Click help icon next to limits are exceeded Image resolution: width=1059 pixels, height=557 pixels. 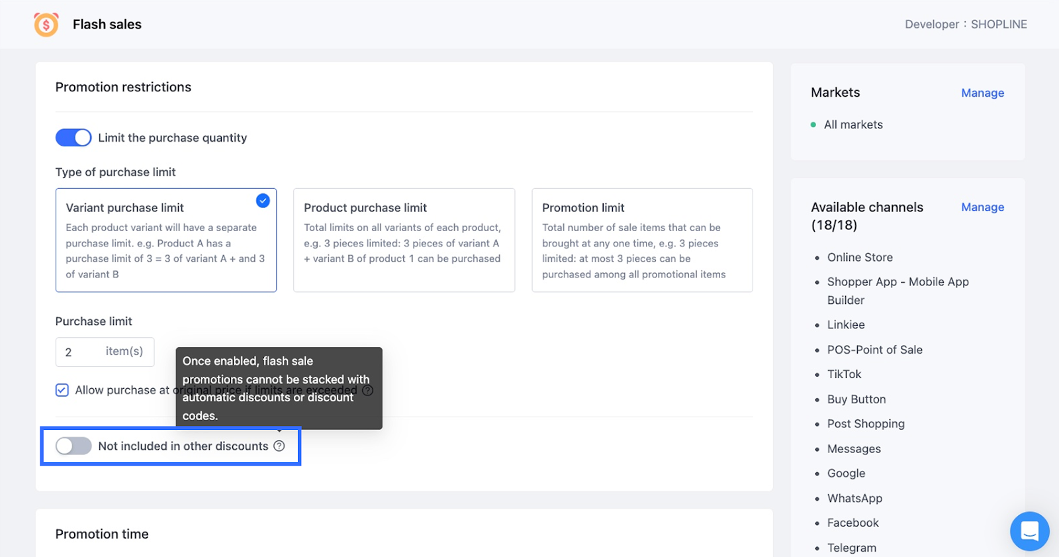tap(368, 390)
